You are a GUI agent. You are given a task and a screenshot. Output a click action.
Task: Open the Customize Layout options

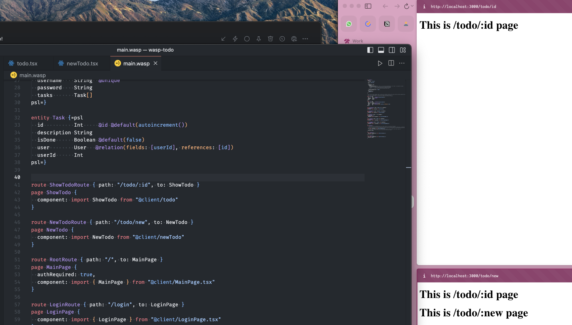tap(402, 50)
